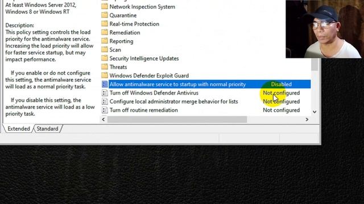Click the vertical scrollbar thumb

click(315, 64)
